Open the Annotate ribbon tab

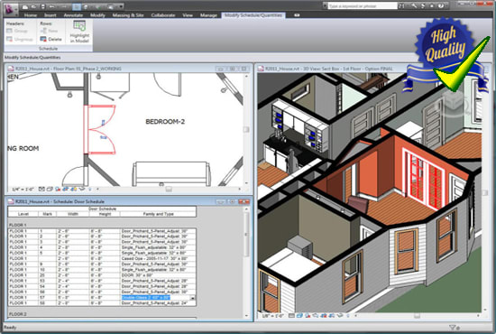[x=73, y=15]
